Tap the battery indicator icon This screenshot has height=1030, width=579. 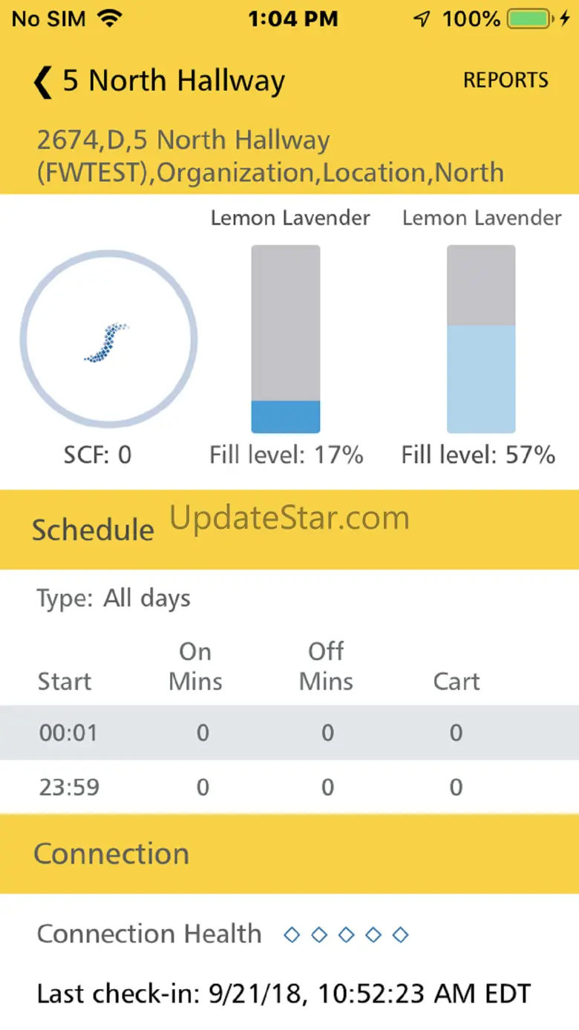click(x=529, y=19)
